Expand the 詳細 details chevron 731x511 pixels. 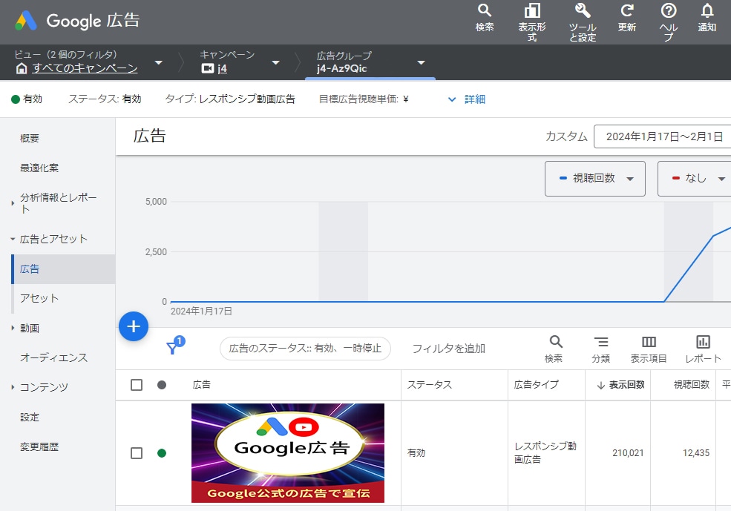(452, 99)
